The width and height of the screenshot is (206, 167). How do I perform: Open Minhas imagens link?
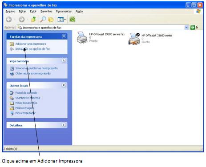[x=25, y=108]
